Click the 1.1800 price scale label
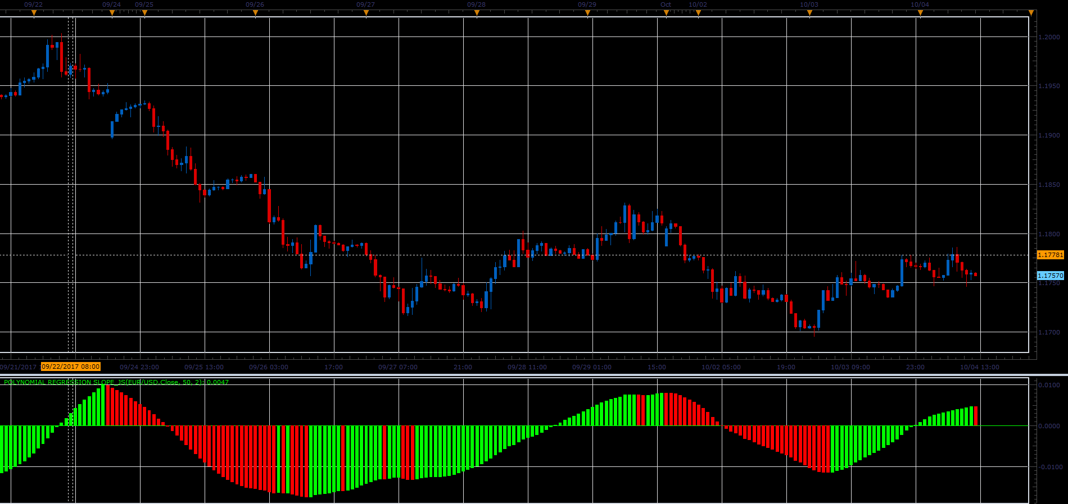The height and width of the screenshot is (504, 1068). coord(1049,234)
